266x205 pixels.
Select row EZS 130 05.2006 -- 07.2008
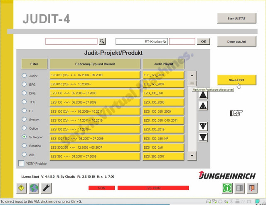tap(95, 93)
